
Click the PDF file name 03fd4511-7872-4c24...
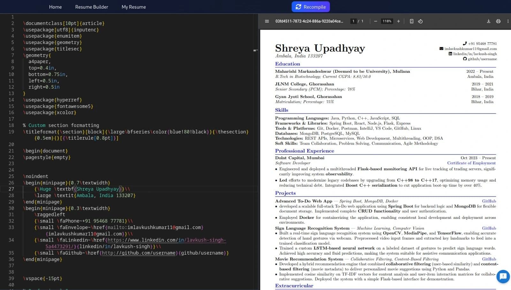[x=309, y=21]
